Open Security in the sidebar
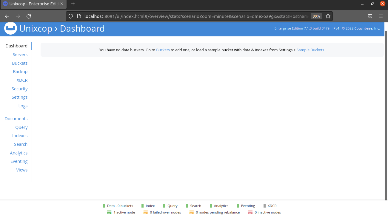Viewport: 388px width, 218px height. point(20,89)
